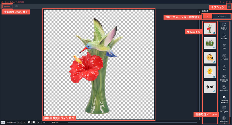Expand the RGB channel dropdown
The width and height of the screenshot is (232, 125).
pos(46,122)
